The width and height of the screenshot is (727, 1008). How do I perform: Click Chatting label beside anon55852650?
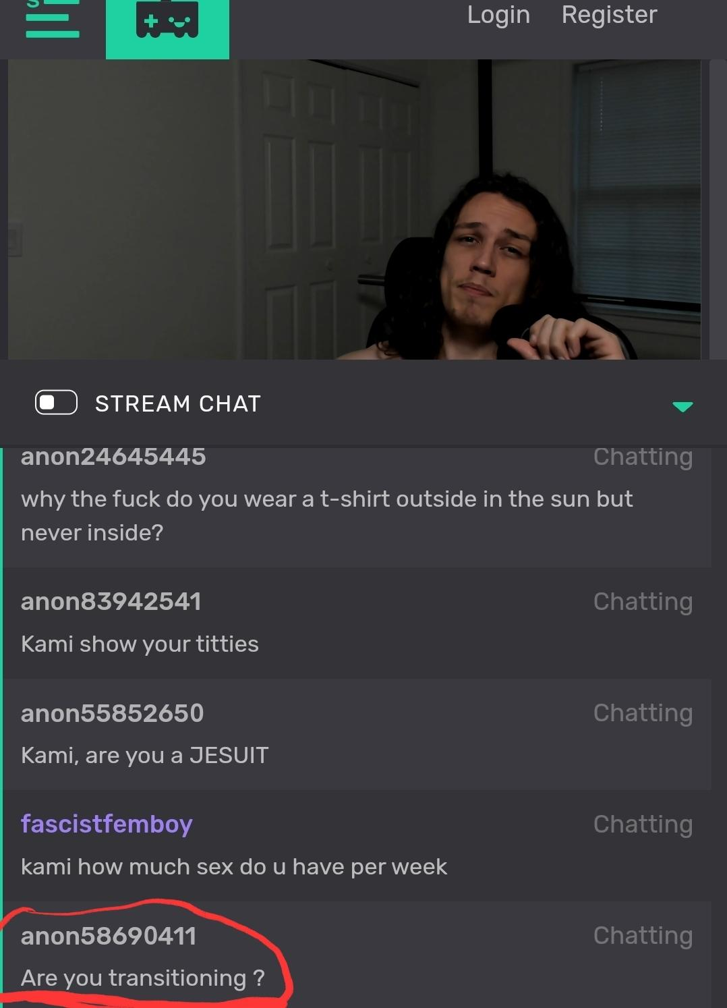(643, 713)
